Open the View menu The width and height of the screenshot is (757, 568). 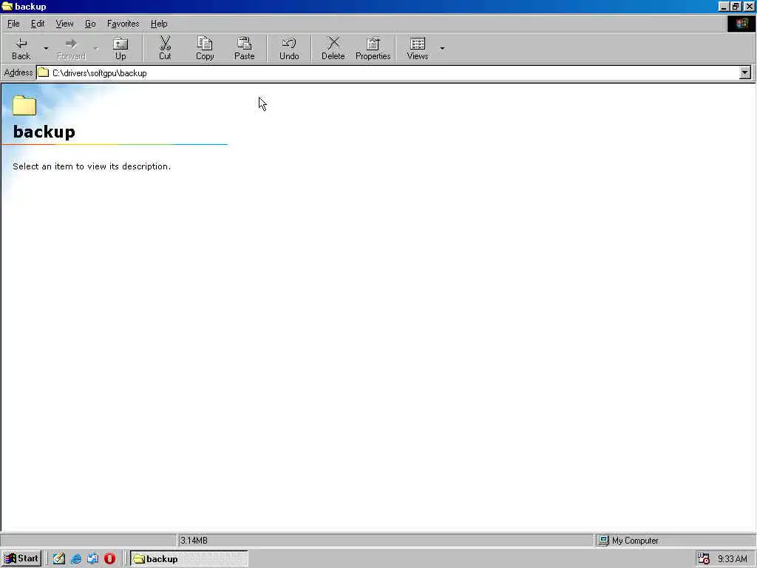coord(64,24)
